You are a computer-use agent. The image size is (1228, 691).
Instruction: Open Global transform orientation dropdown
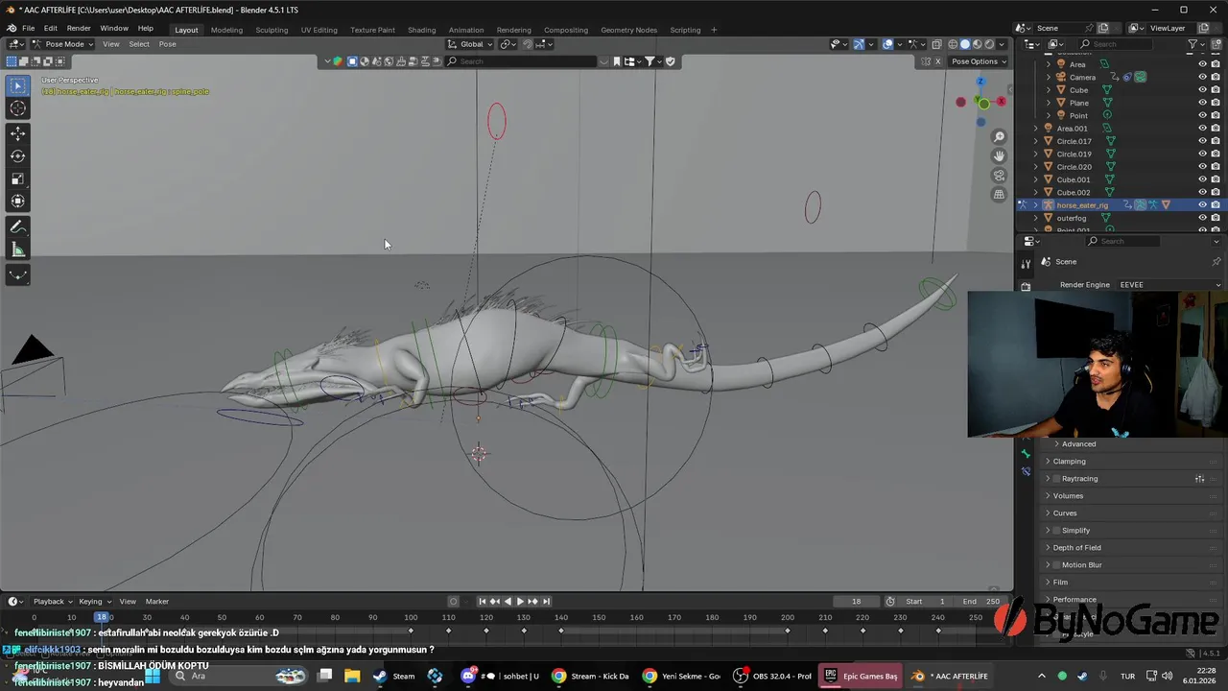click(x=471, y=44)
